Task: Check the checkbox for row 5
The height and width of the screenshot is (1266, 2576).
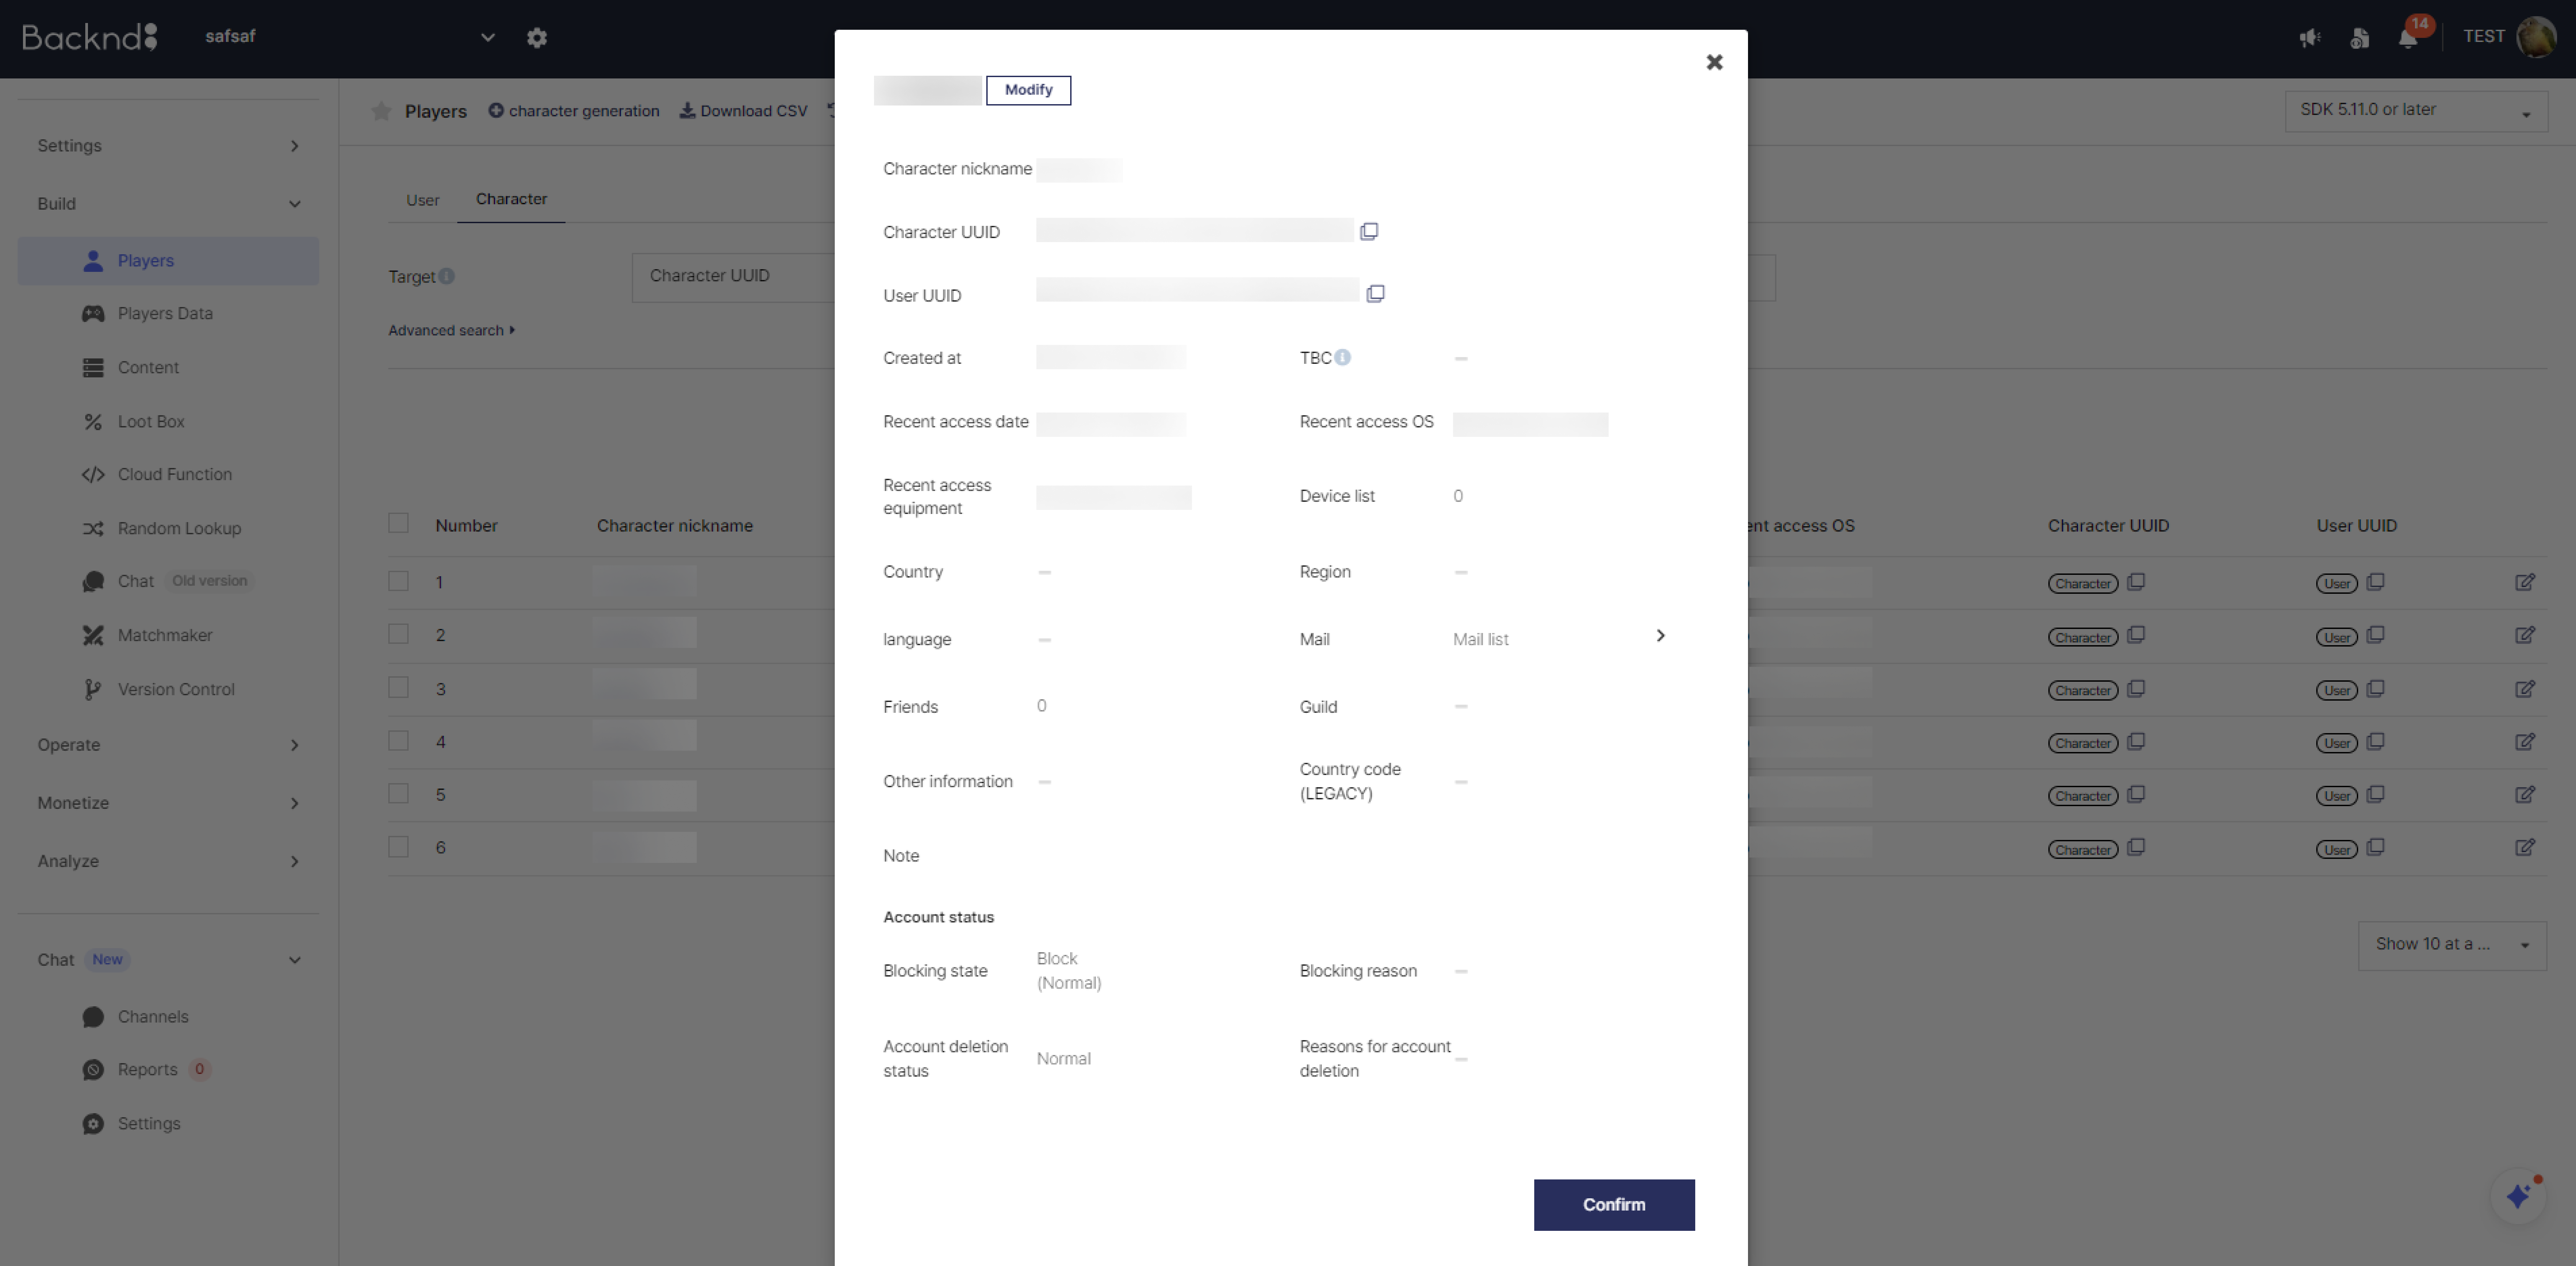Action: pos(398,793)
